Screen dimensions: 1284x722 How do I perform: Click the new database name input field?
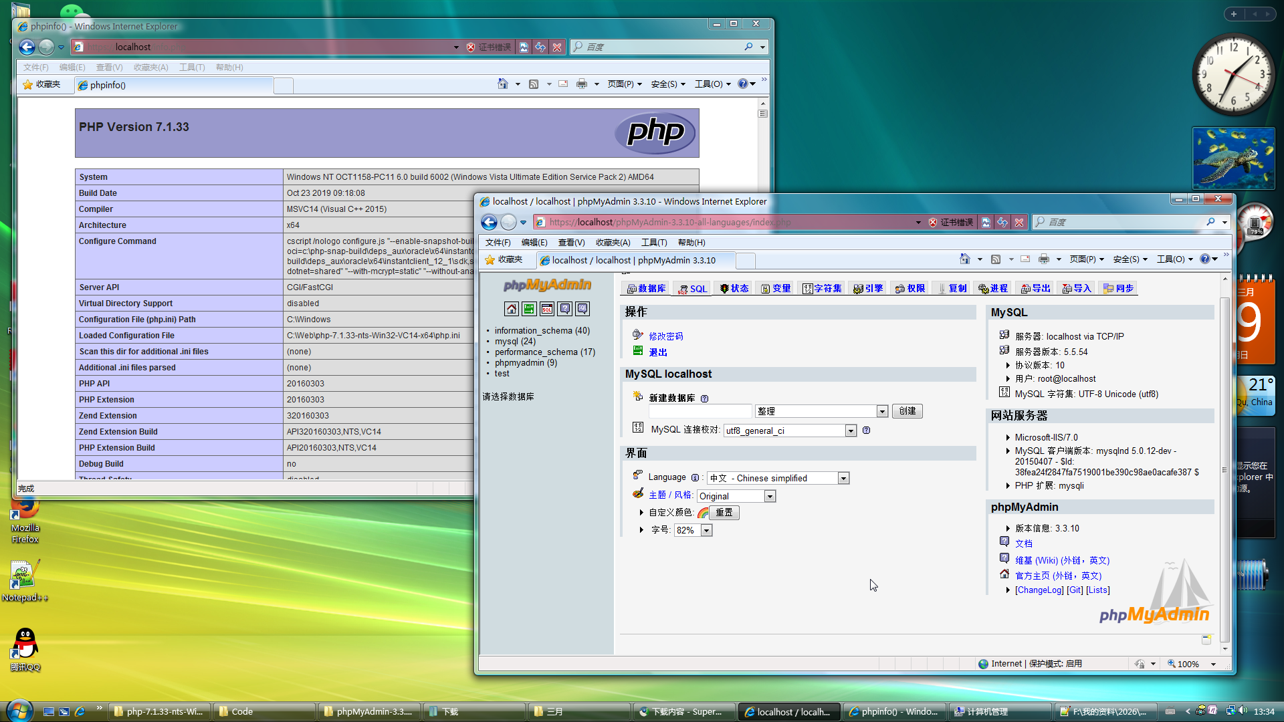[700, 411]
